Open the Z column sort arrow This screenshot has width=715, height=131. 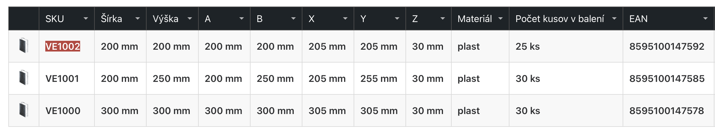(x=443, y=19)
